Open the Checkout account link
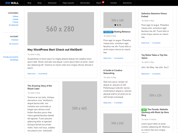Viewport: 178px width, 133px height. tap(15, 40)
